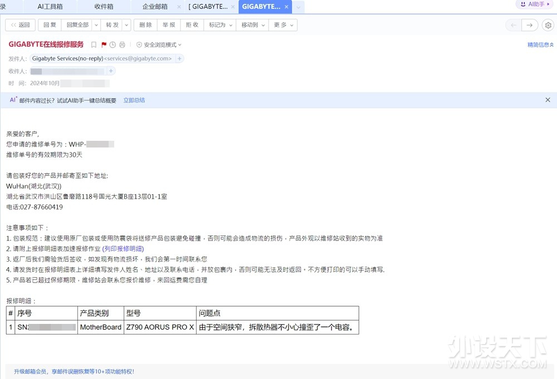Click 立即总结 summarize link
The height and width of the screenshot is (379, 557).
pyautogui.click(x=134, y=100)
